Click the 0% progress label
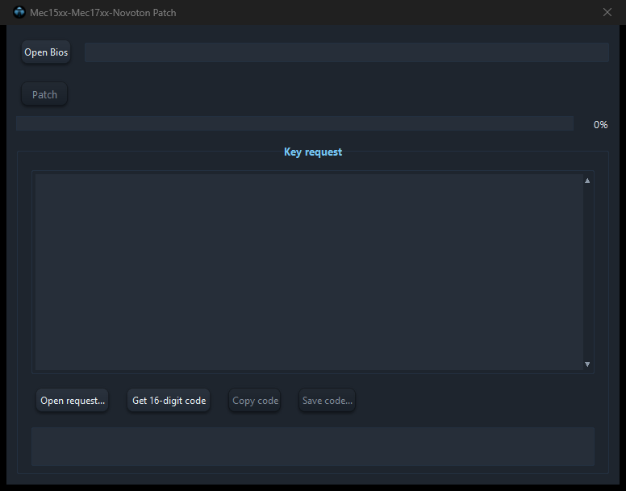Screen dimensions: 626x491 pyautogui.click(x=600, y=125)
